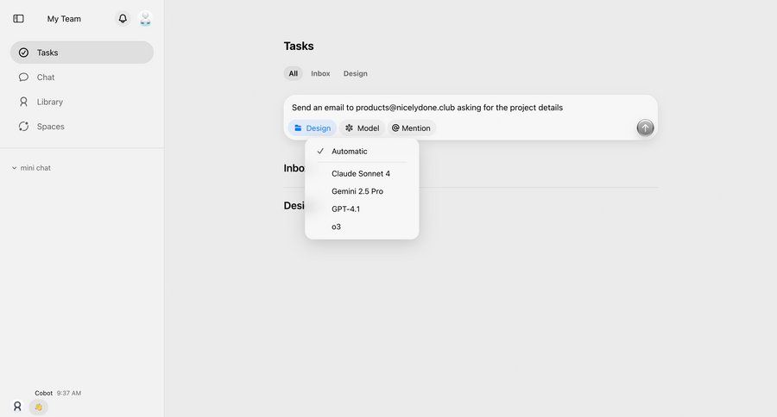Image resolution: width=777 pixels, height=417 pixels.
Task: Click the Tasks page heading
Action: (299, 46)
